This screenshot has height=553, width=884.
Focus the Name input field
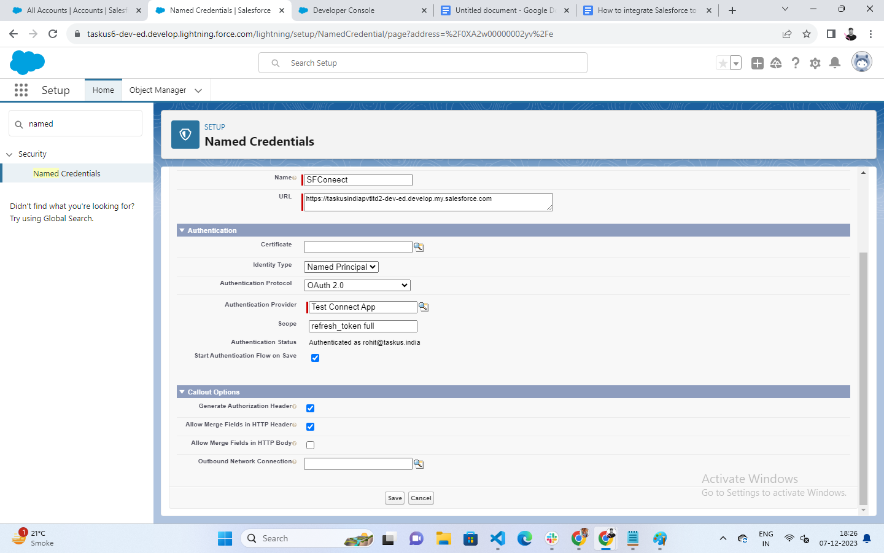pos(358,180)
